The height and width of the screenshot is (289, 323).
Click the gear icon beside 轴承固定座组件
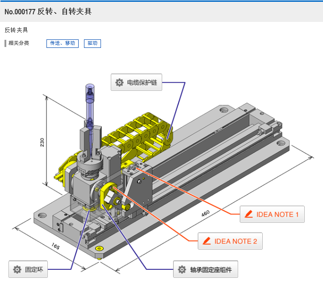(x=182, y=269)
